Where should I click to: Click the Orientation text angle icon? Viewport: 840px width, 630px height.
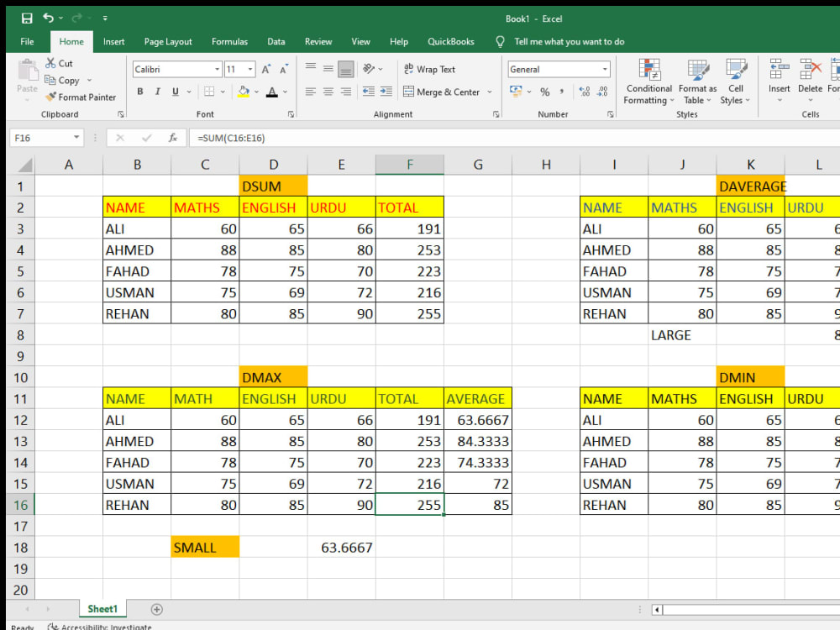click(369, 69)
